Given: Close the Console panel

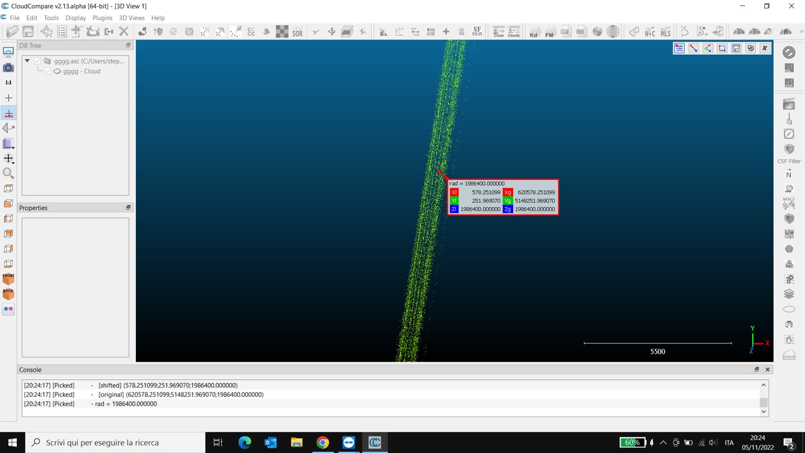Looking at the screenshot, I should [x=767, y=370].
